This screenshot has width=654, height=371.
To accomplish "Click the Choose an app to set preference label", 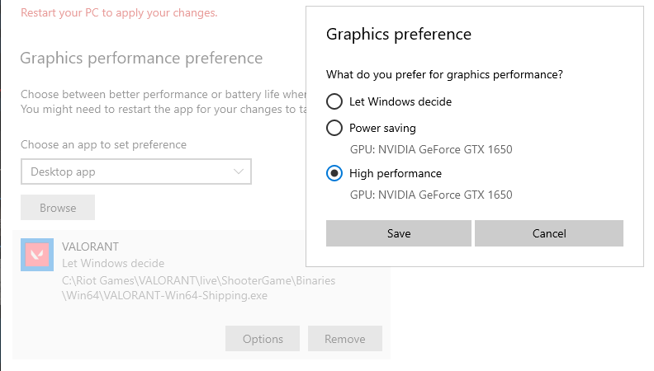I will 104,144.
